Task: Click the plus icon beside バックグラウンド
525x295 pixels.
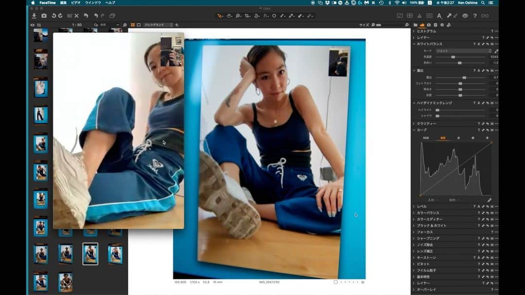Action: click(177, 25)
